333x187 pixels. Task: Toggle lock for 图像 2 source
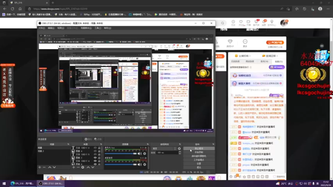pyautogui.click(x=99, y=158)
